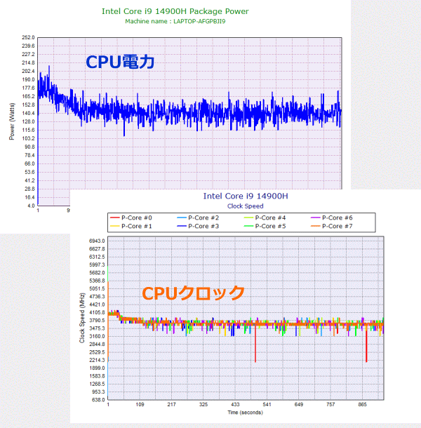Click the P-Core #0 legend entry
The image size is (421, 428).
click(131, 218)
